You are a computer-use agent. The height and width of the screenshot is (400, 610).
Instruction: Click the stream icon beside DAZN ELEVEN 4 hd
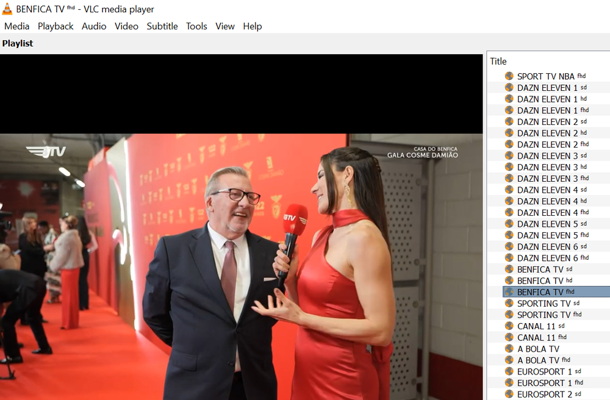click(x=509, y=201)
